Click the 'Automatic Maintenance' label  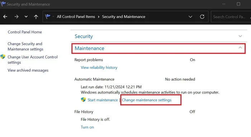click(94, 79)
